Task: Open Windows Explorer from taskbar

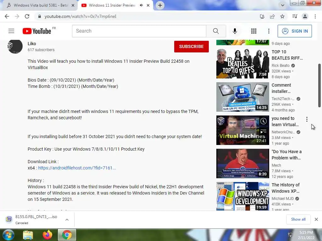Action: 28,235
